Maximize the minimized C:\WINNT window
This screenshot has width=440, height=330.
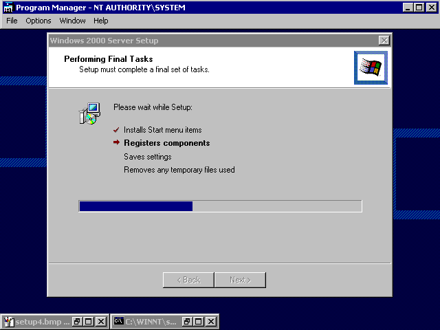pos(199,321)
